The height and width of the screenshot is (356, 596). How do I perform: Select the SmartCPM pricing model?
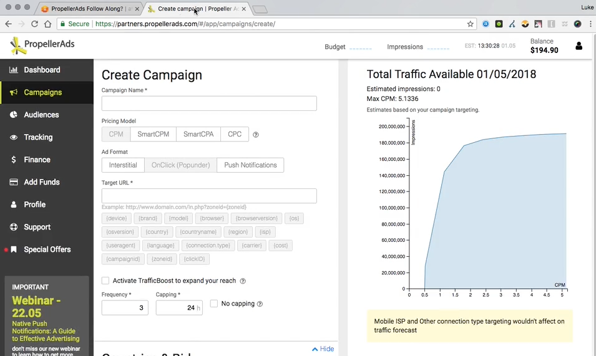[x=153, y=134]
